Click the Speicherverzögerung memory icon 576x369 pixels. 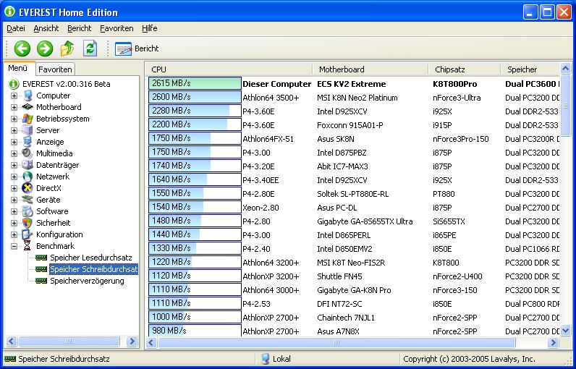[x=41, y=281]
